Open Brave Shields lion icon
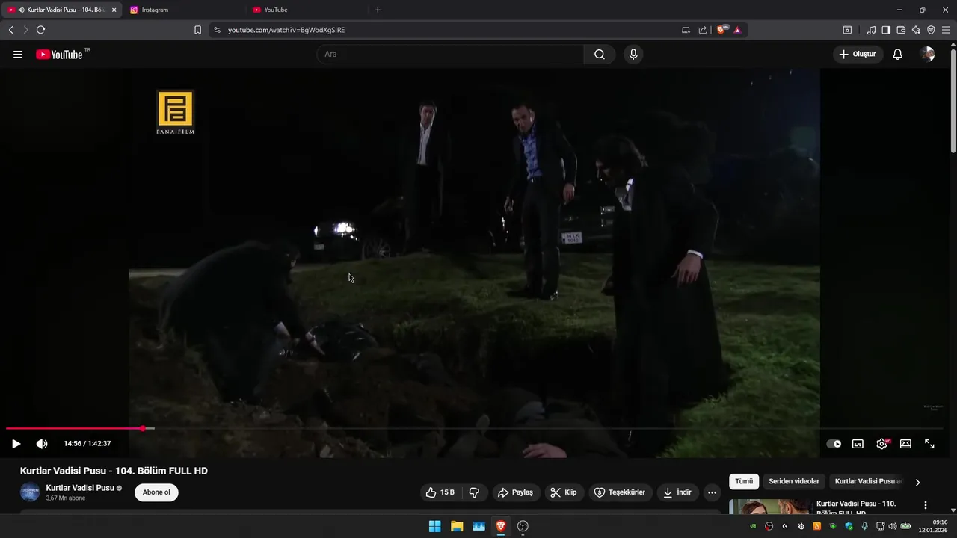Screen dimensions: 957x538 (x=721, y=30)
